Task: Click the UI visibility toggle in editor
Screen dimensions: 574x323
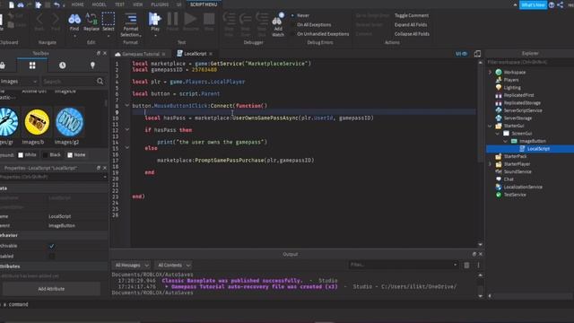Action: [x=461, y=54]
